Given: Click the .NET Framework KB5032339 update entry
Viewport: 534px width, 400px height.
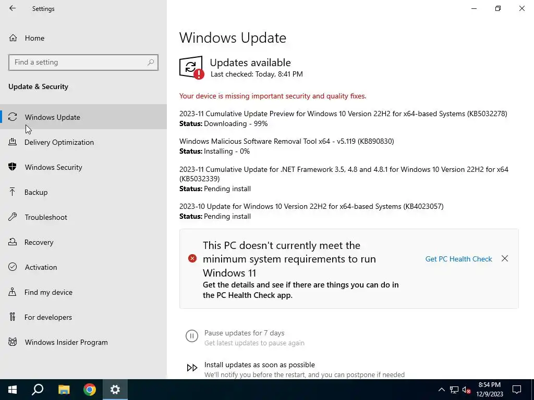Looking at the screenshot, I should (x=344, y=174).
